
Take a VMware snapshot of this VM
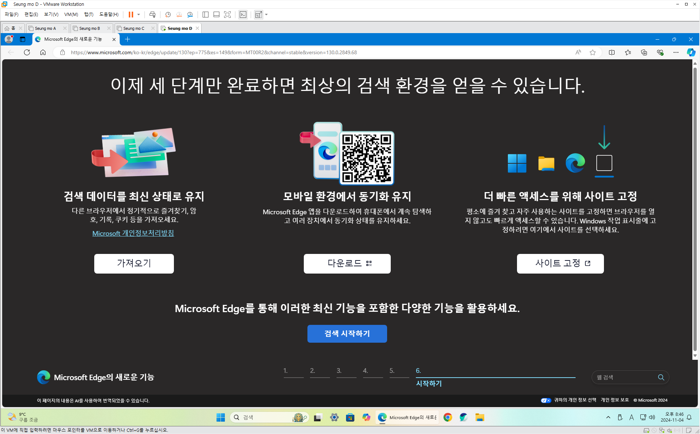coord(168,15)
